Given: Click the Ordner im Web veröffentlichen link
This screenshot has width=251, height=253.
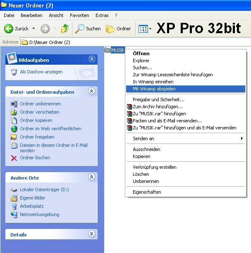Looking at the screenshot, I should coord(50,129).
